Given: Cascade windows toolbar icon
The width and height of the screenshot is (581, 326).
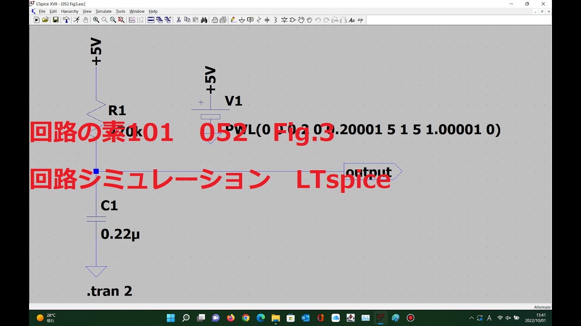Looking at the screenshot, I should click(x=159, y=20).
